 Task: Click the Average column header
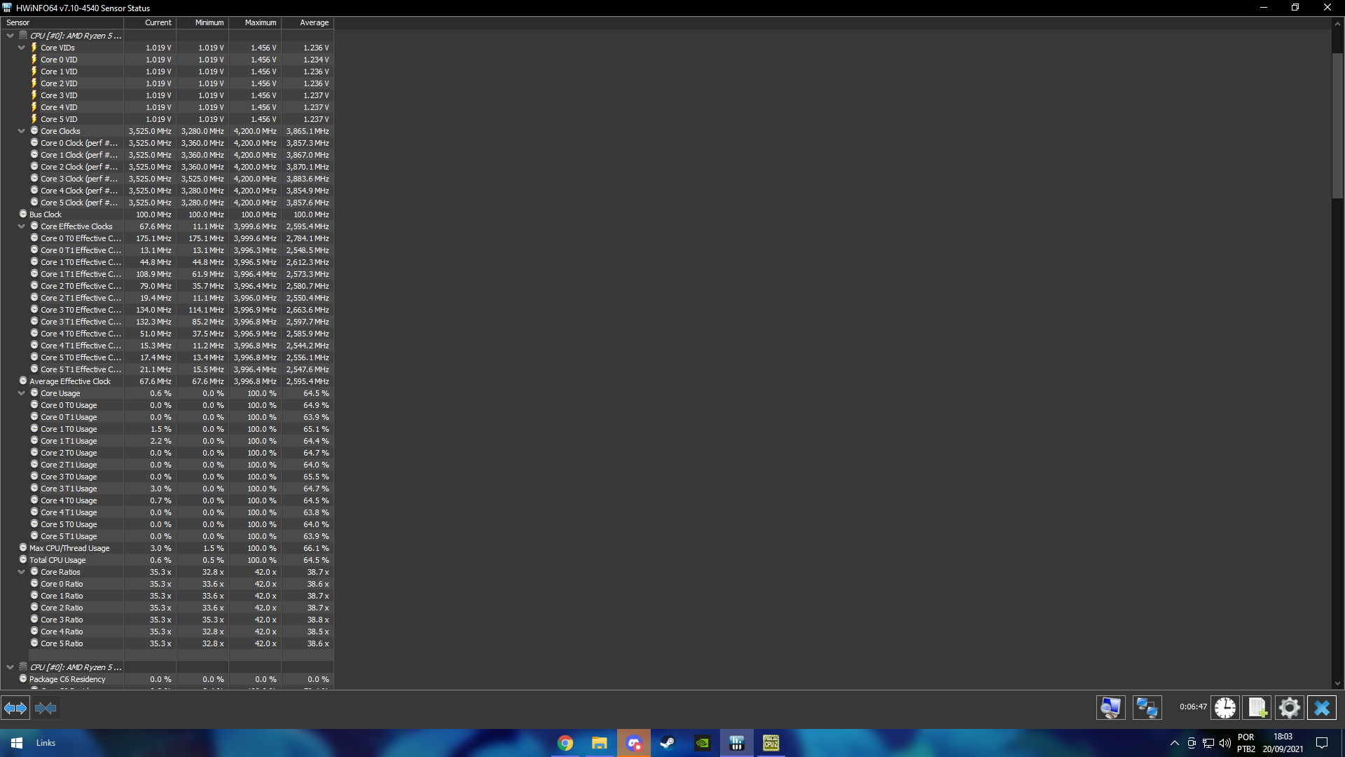coord(308,22)
